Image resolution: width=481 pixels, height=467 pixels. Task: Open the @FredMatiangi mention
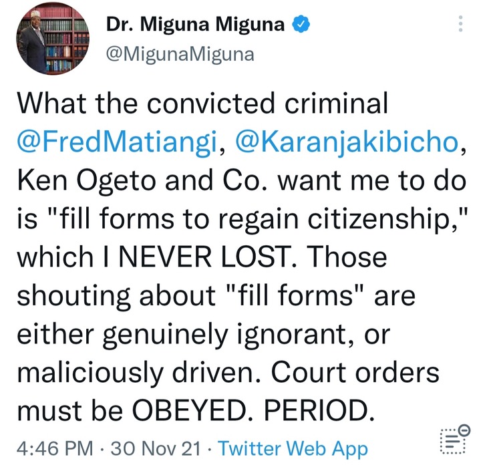(x=117, y=142)
